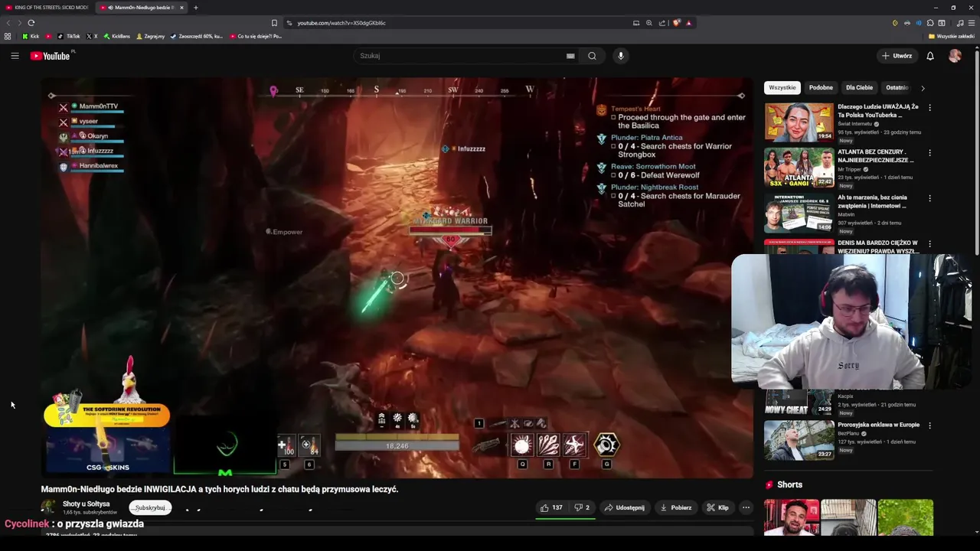Open Brave Shields lion icon
The width and height of the screenshot is (980, 551).
(676, 23)
